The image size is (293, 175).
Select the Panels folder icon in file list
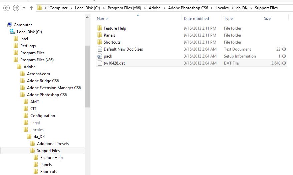tap(99, 35)
